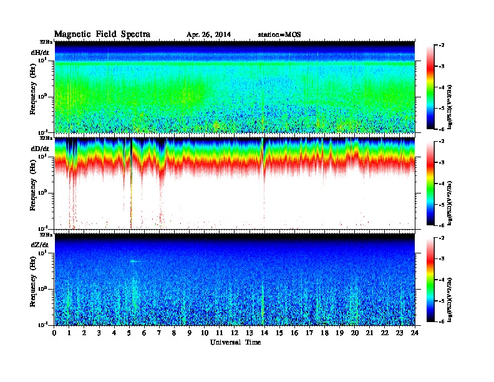Click the "-3" value on dZ/dt color scale
The width and height of the screenshot is (494, 382).
(442, 259)
